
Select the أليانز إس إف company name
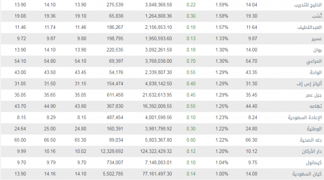309,83
